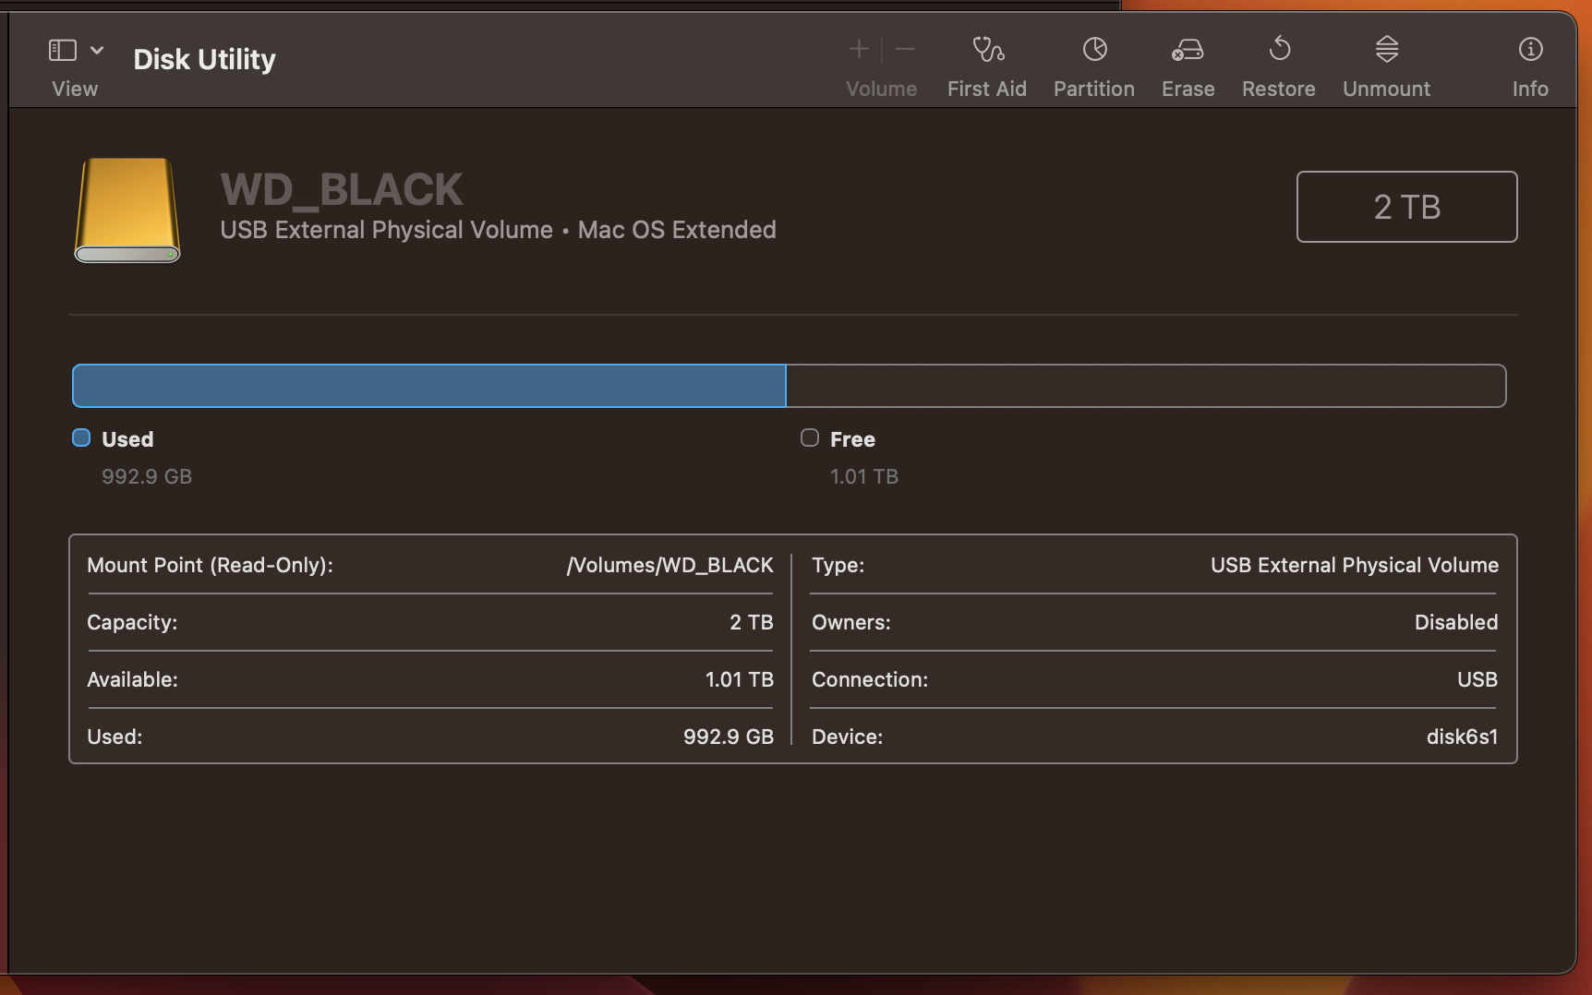The height and width of the screenshot is (995, 1592).
Task: Open the sidebar View toggle icon
Action: (62, 50)
